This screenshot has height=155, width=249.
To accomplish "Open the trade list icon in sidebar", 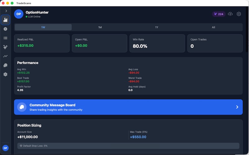I will click(x=5, y=38).
